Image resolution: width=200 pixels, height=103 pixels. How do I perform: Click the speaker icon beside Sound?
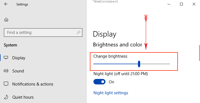6,71
